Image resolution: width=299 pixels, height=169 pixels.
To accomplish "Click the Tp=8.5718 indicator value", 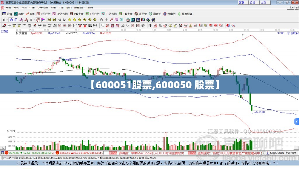I will tap(36, 33).
